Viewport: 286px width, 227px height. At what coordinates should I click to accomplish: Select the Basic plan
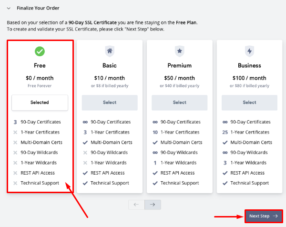pos(110,103)
